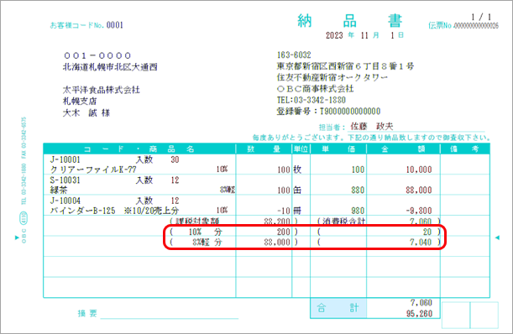This screenshot has height=334, width=513.
Task: Select 8% reduced taxable amount 88,000
Action: tap(277, 243)
